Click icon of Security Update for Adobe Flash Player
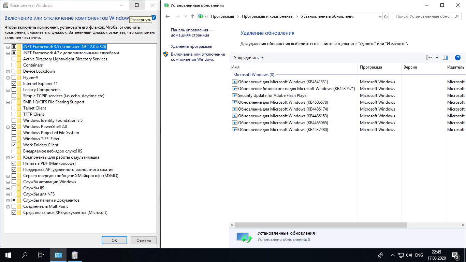 click(234, 96)
